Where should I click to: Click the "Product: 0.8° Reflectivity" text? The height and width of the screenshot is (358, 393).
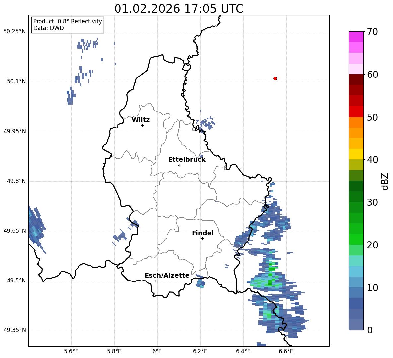pyautogui.click(x=67, y=21)
